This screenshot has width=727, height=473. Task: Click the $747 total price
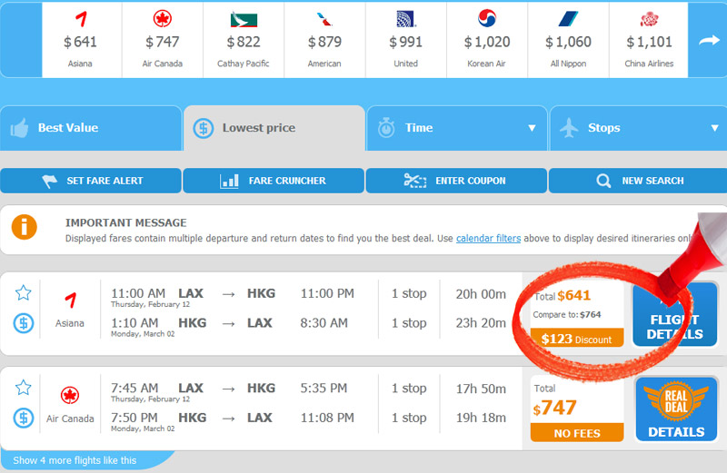pos(554,409)
